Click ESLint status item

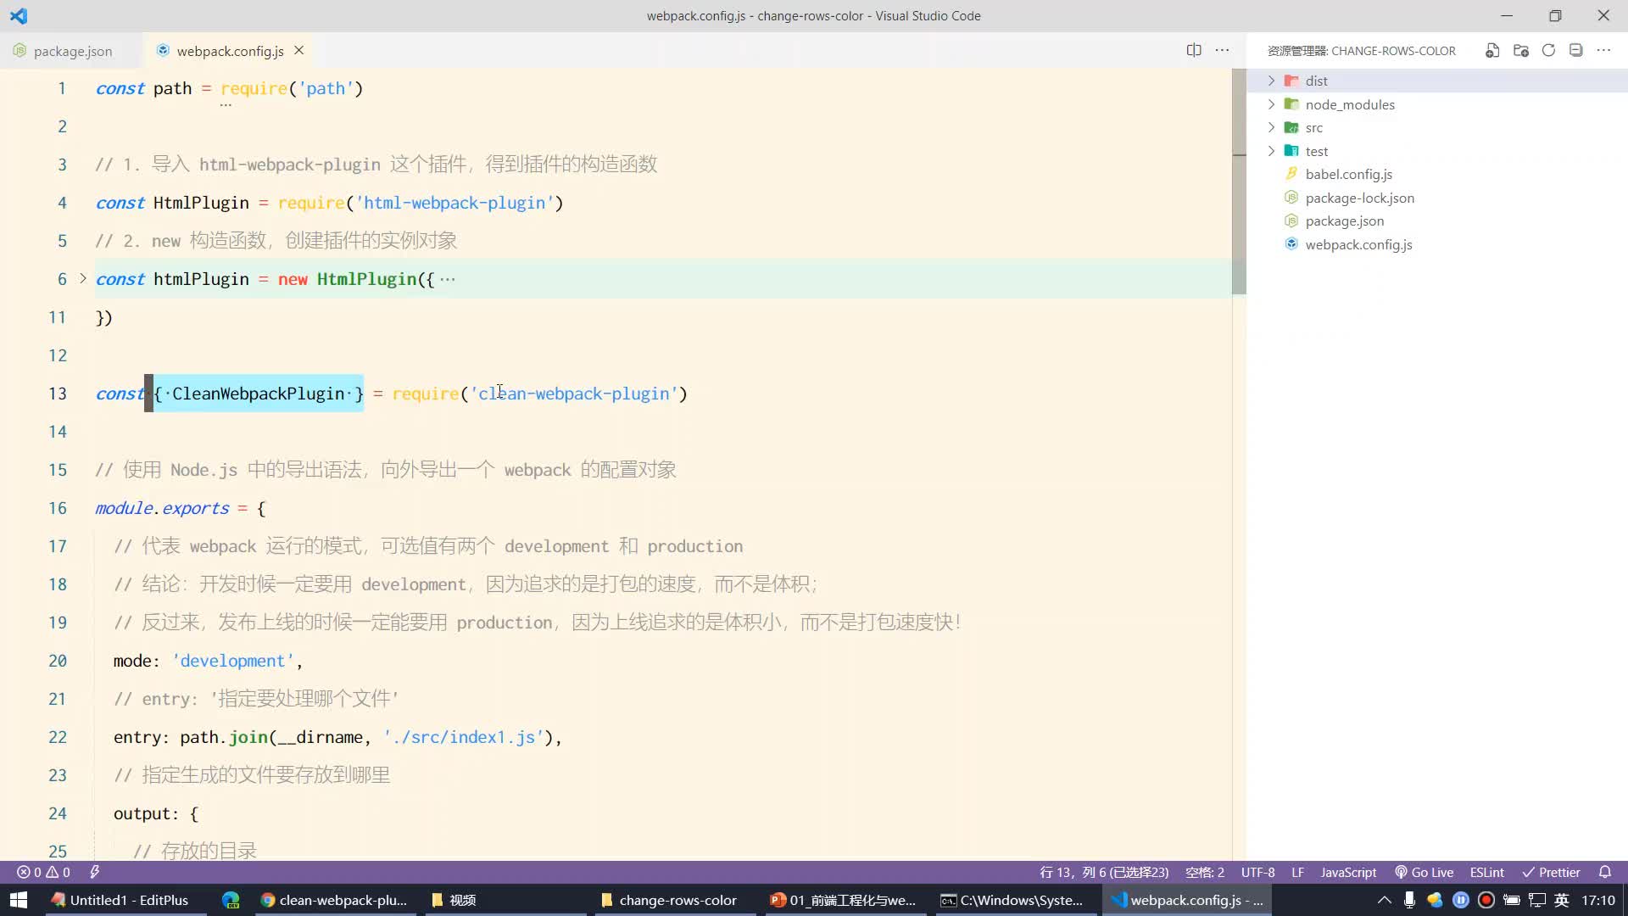tap(1486, 872)
